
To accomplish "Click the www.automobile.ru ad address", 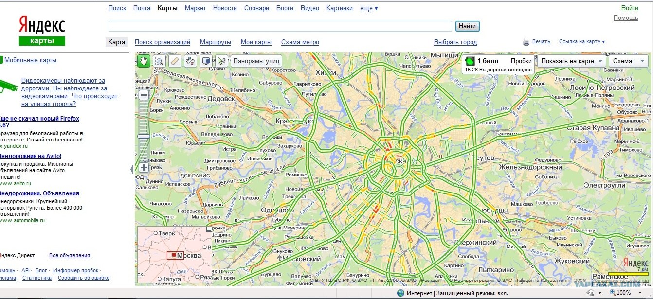I will tap(22, 220).
